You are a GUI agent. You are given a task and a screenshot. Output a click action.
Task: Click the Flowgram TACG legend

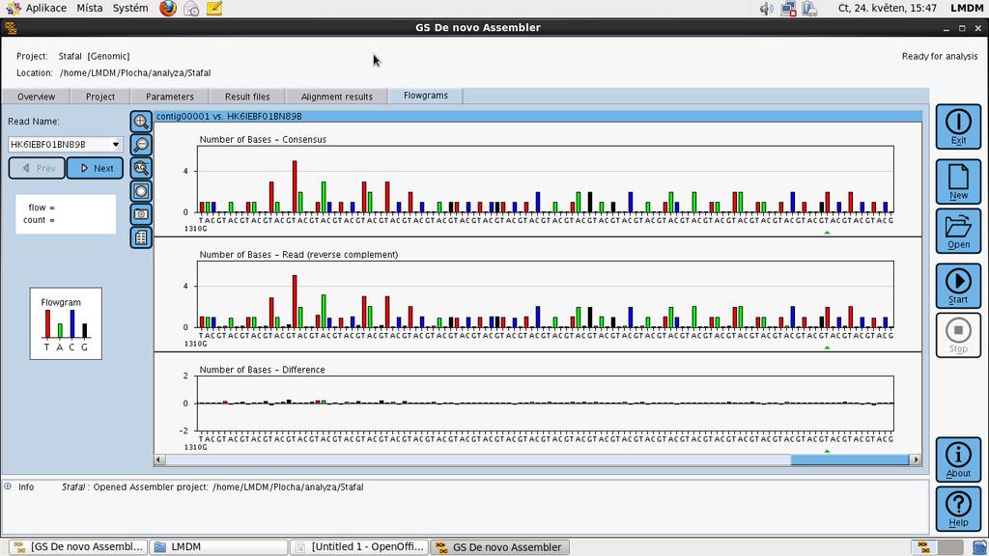66,324
